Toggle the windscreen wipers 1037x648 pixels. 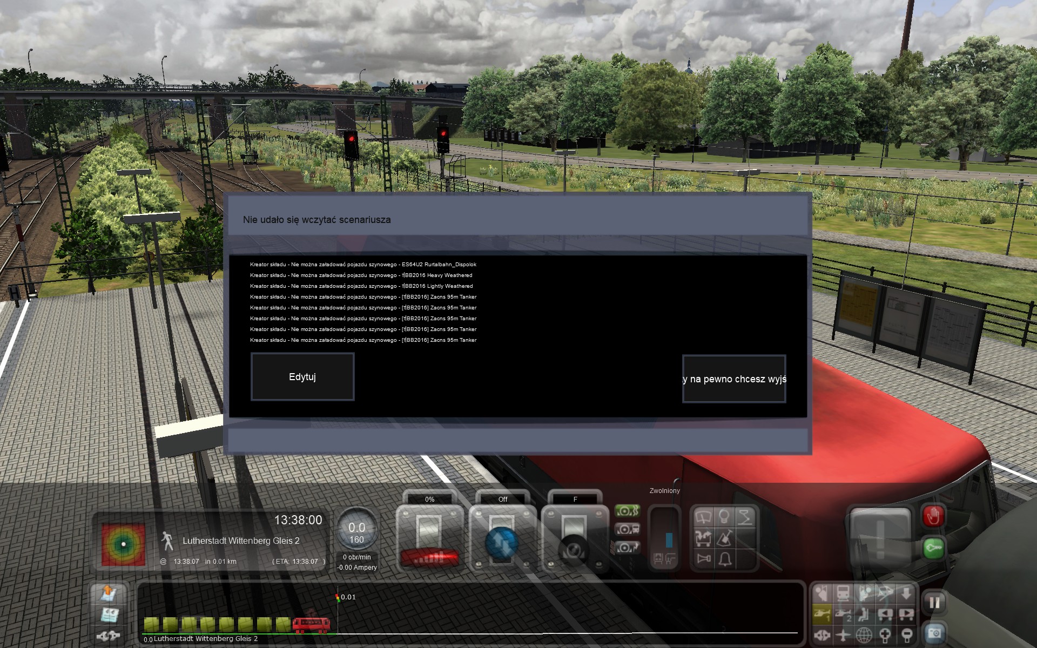(x=703, y=517)
